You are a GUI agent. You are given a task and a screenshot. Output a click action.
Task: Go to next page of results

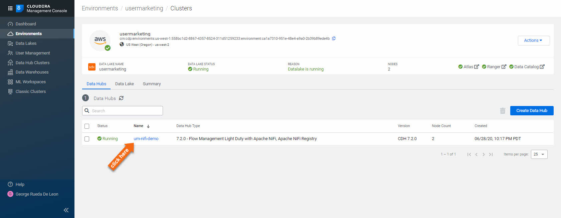(x=484, y=154)
